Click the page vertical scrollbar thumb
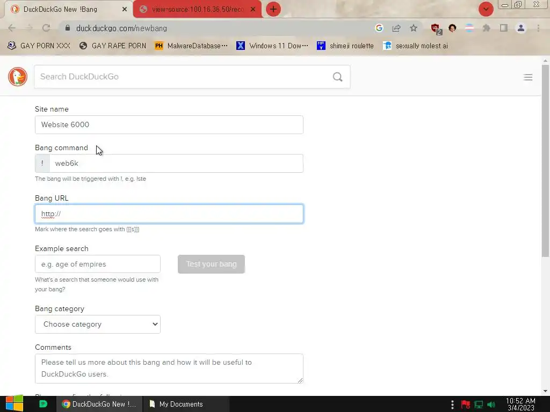Screen dimensions: 550x412 click(x=546, y=161)
